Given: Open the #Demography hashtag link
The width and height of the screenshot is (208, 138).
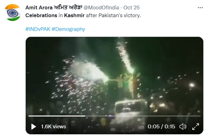Looking at the screenshot, I should [68, 29].
